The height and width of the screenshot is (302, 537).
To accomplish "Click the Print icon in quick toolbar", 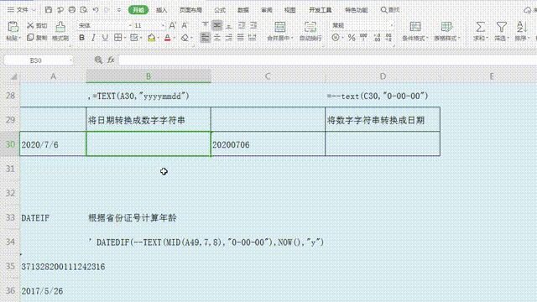I will click(x=72, y=10).
